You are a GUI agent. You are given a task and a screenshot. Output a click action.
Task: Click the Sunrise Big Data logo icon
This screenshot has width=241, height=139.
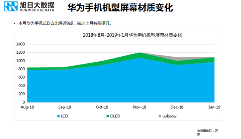point(11,6)
